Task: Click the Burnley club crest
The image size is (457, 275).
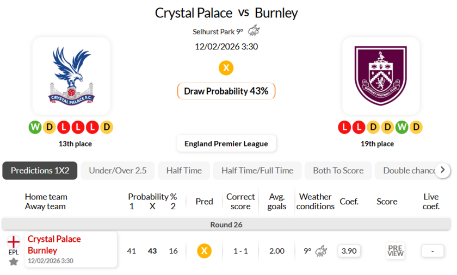Action: click(x=380, y=75)
